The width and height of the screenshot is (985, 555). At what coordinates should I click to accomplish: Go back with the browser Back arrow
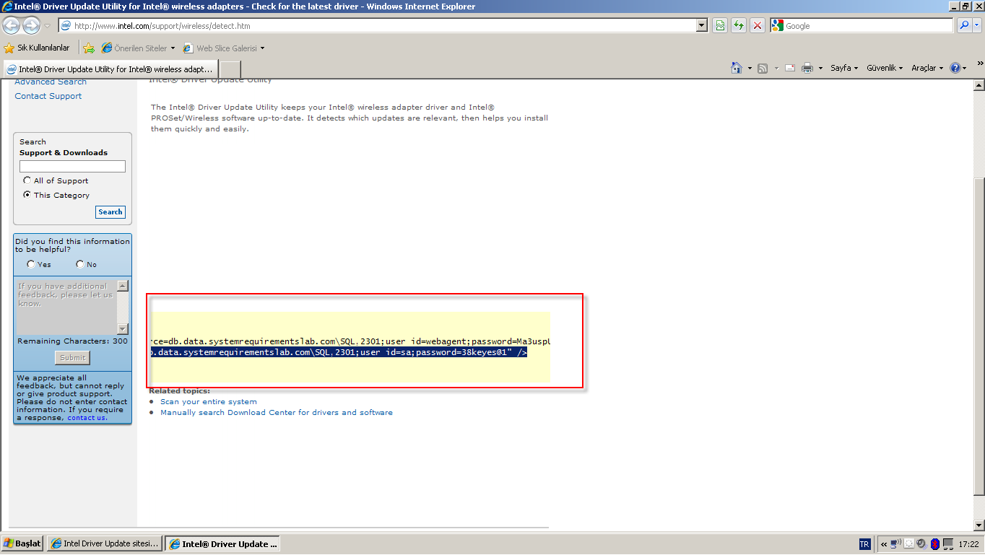point(11,26)
